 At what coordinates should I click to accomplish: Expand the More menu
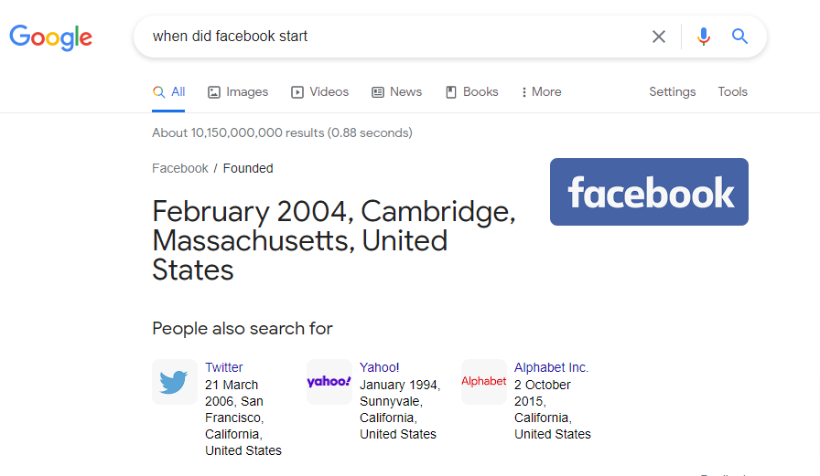[x=541, y=92]
